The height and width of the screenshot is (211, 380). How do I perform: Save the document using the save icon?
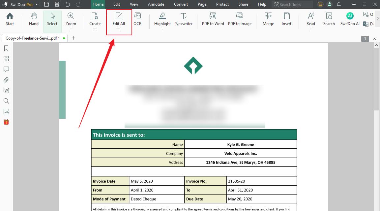pos(46,4)
